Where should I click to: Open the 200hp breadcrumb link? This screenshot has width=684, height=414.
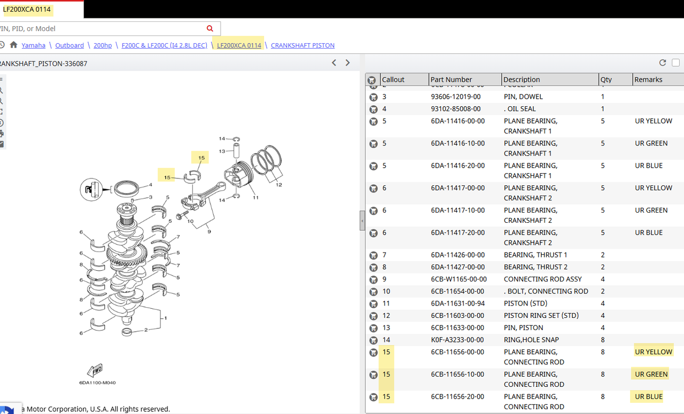pos(103,45)
